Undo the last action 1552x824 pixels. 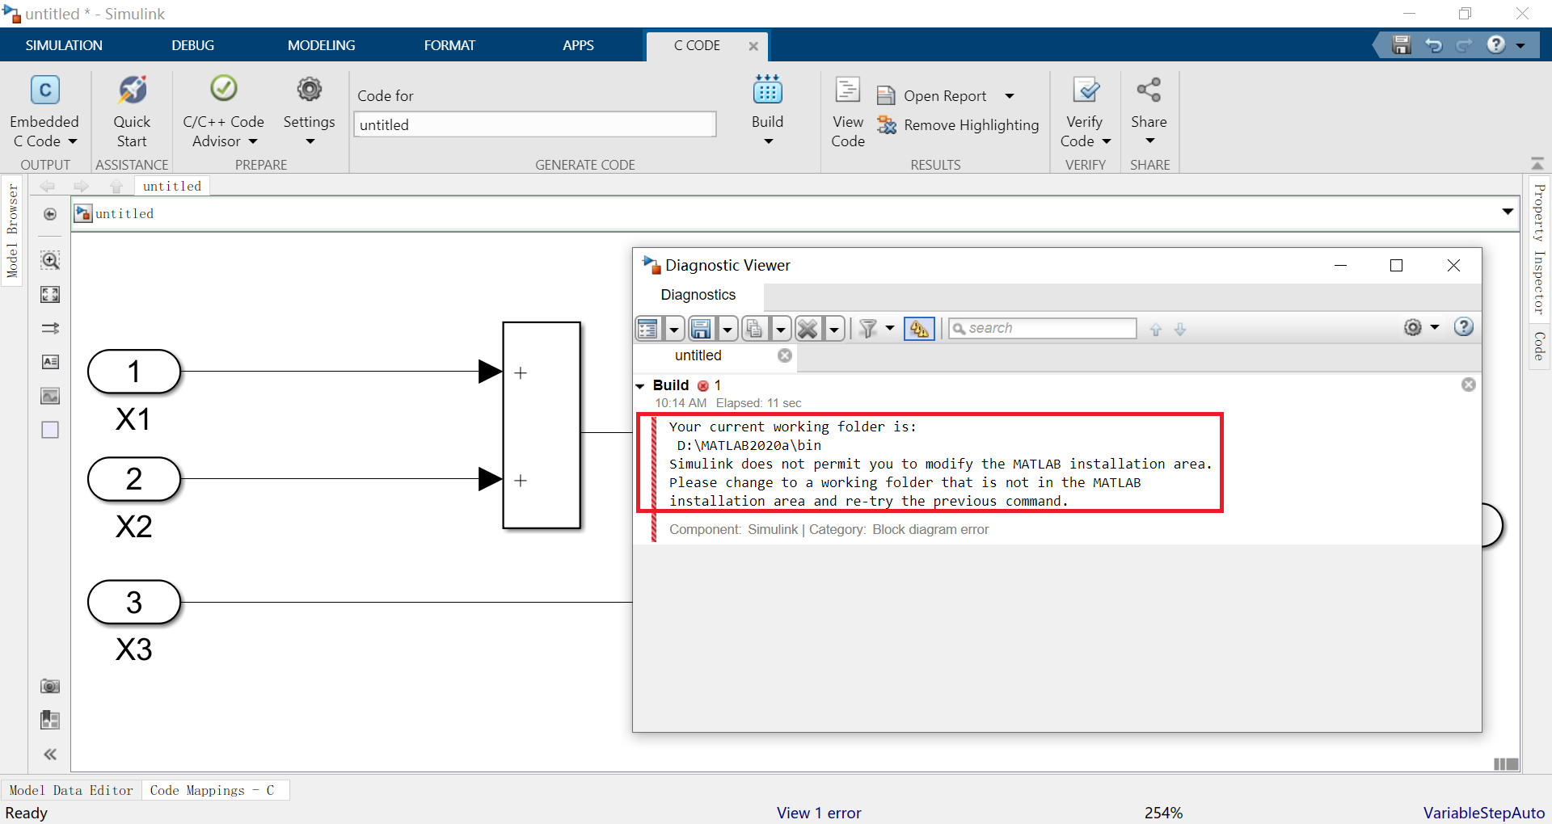tap(1434, 45)
